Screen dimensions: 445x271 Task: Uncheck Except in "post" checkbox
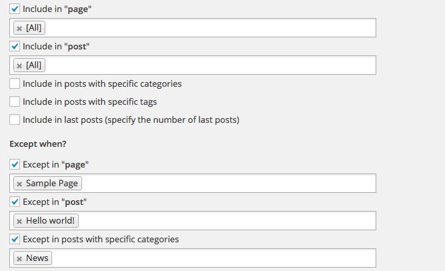pos(15,202)
